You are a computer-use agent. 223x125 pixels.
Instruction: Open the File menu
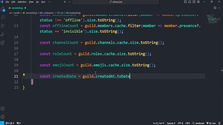tap(7, 2)
